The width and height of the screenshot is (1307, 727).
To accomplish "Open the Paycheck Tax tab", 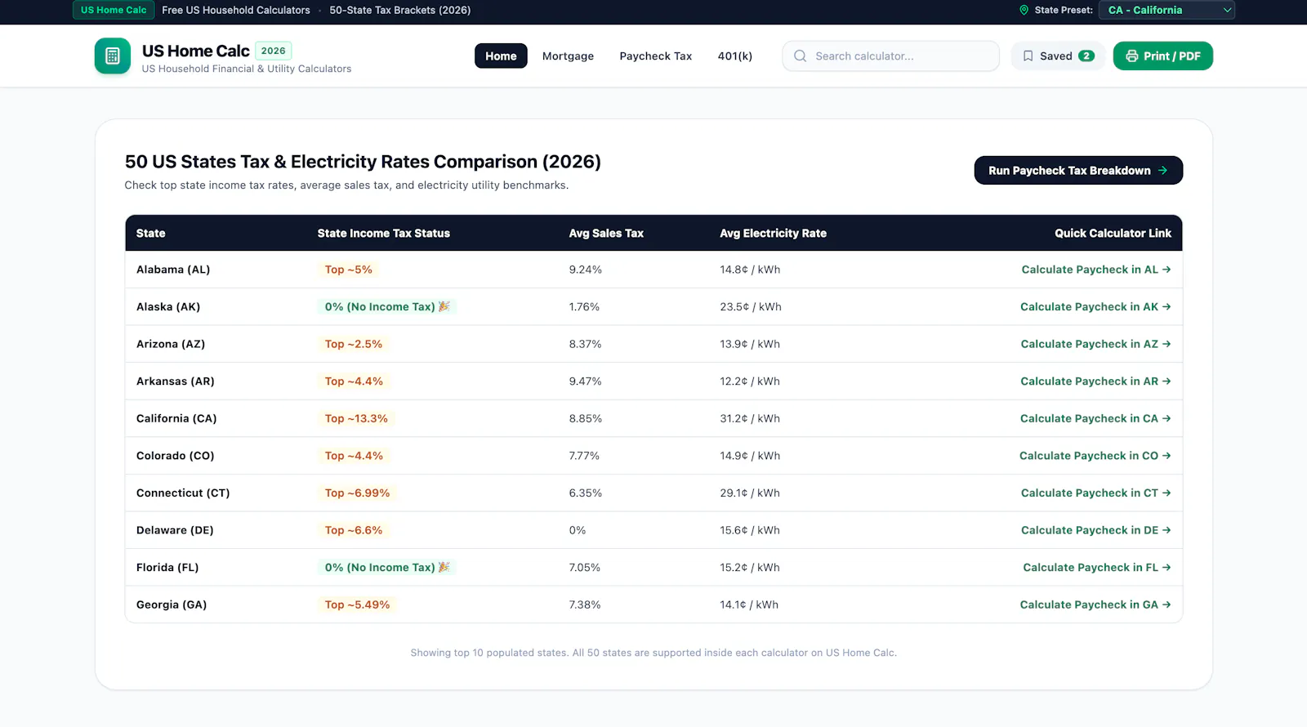I will pyautogui.click(x=655, y=56).
